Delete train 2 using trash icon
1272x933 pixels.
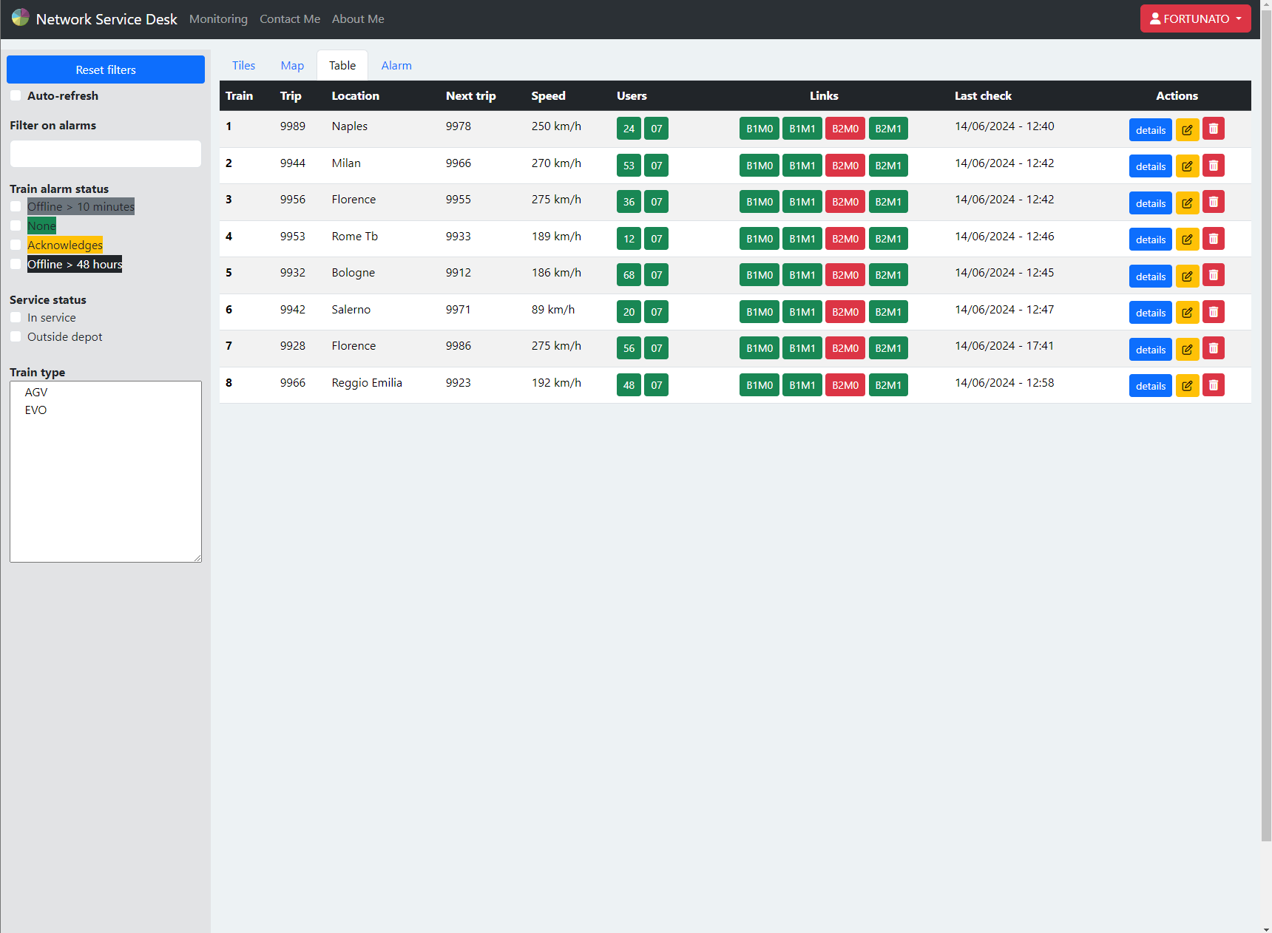[1213, 166]
